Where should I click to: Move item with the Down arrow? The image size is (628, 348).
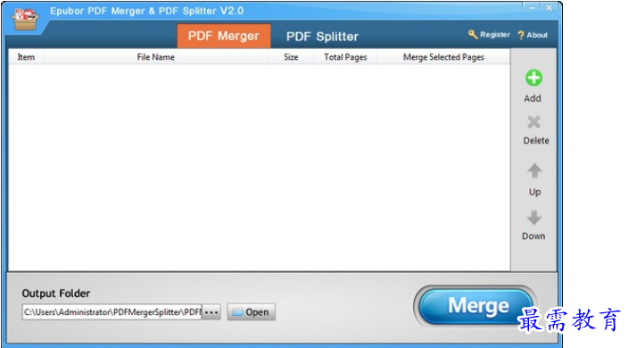pos(533,218)
